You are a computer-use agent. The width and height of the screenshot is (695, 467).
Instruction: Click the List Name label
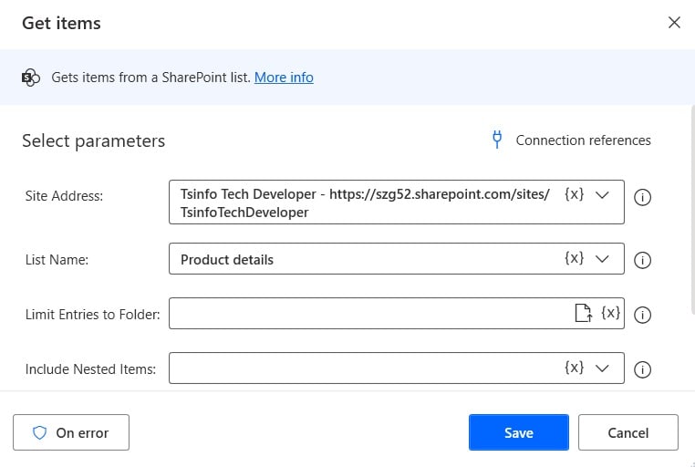[x=57, y=260]
